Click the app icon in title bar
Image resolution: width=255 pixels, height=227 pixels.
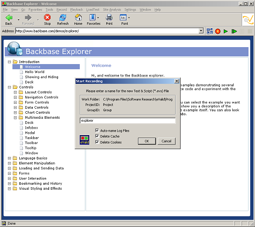[4, 3]
